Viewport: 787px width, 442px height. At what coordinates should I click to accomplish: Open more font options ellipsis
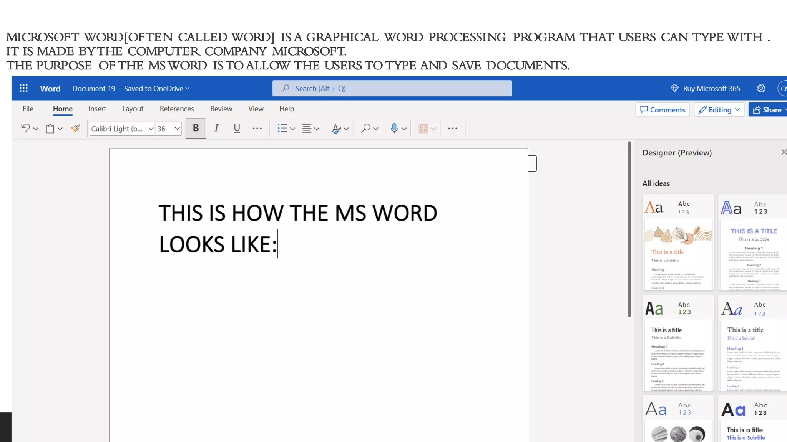point(257,129)
